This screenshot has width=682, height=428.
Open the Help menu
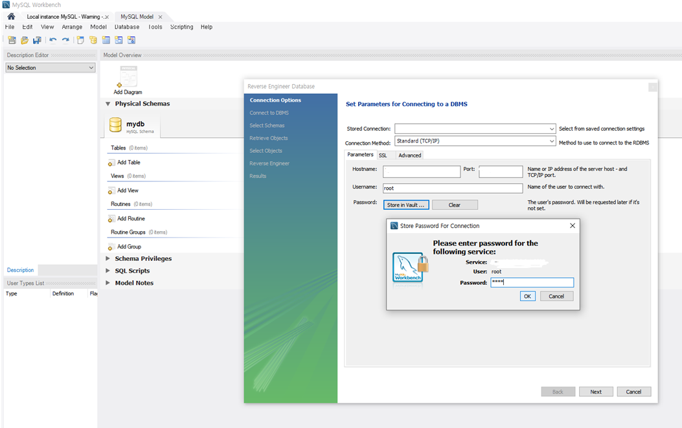[207, 27]
